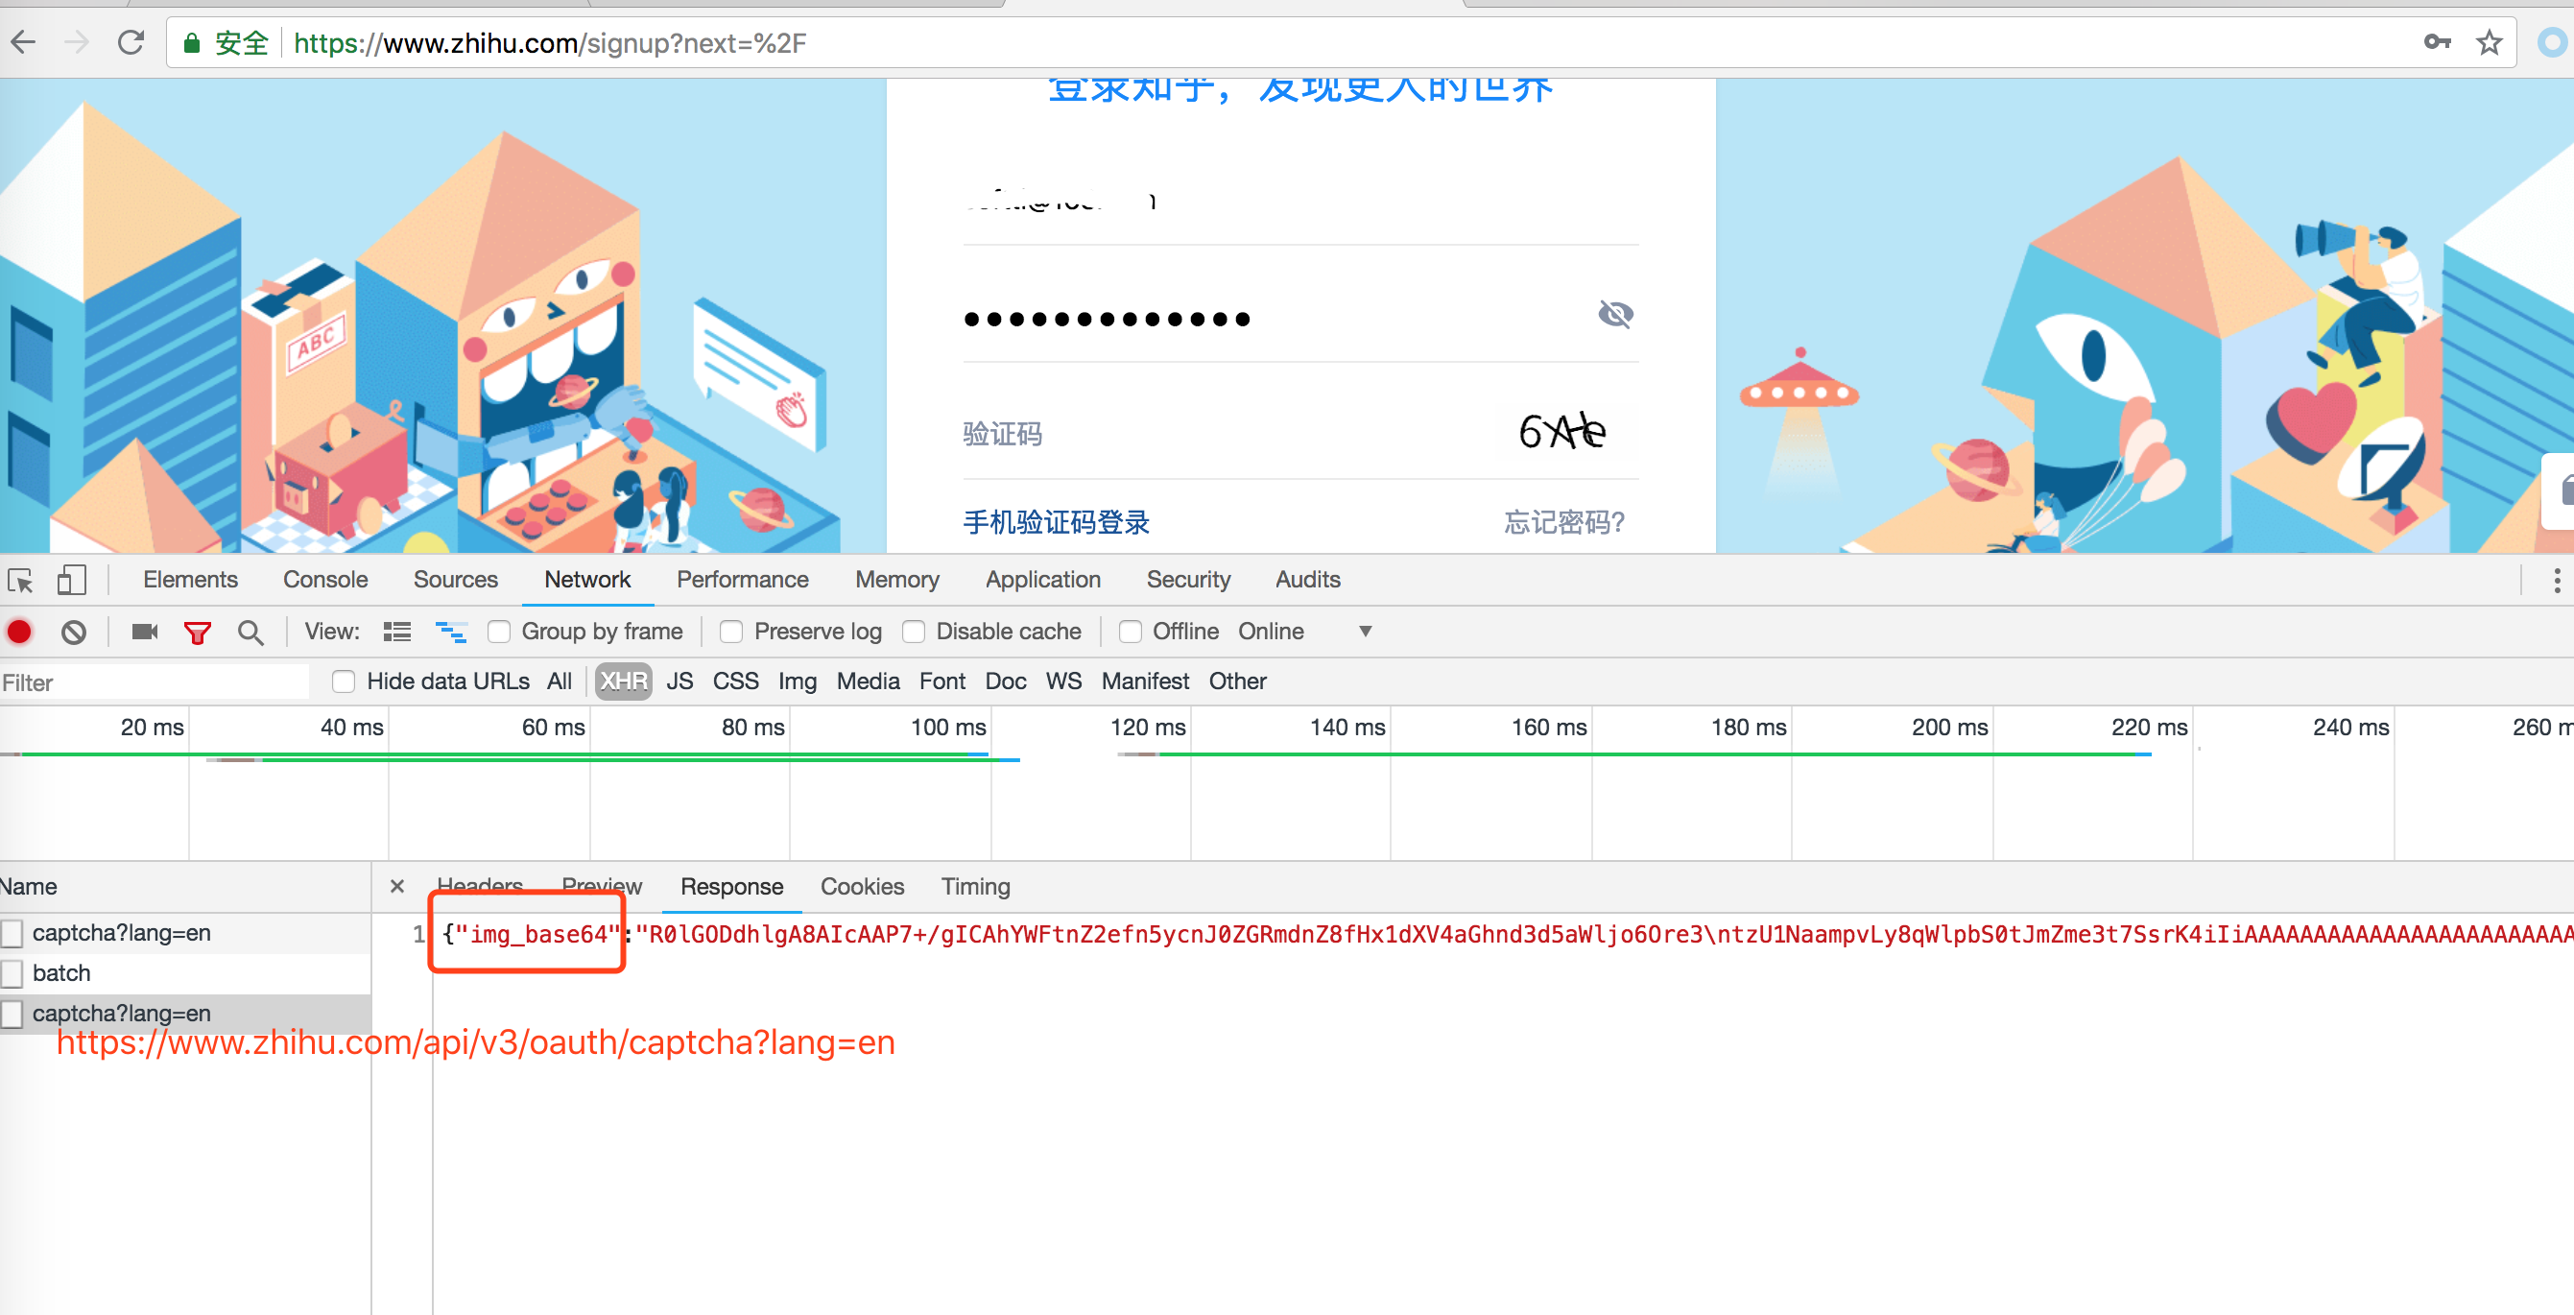Viewport: 2574px width, 1315px height.
Task: Switch to the Console tab
Action: coord(324,580)
